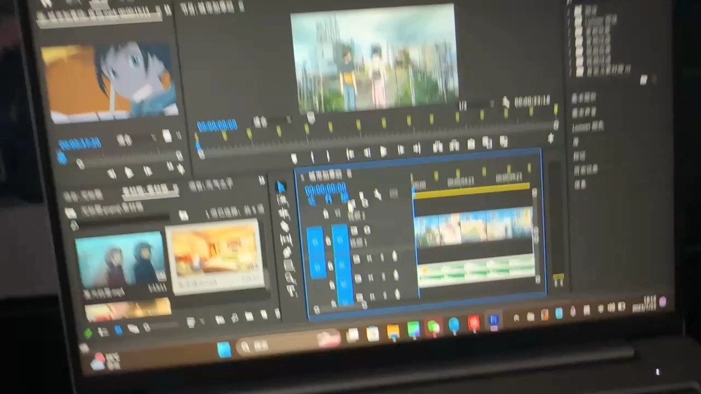Screen dimensions: 701x394
Task: Switch Project panel to List View
Action: tap(104, 332)
